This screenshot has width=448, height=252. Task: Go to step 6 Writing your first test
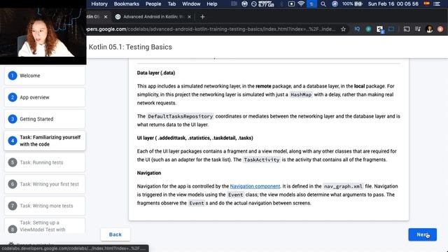click(45, 184)
